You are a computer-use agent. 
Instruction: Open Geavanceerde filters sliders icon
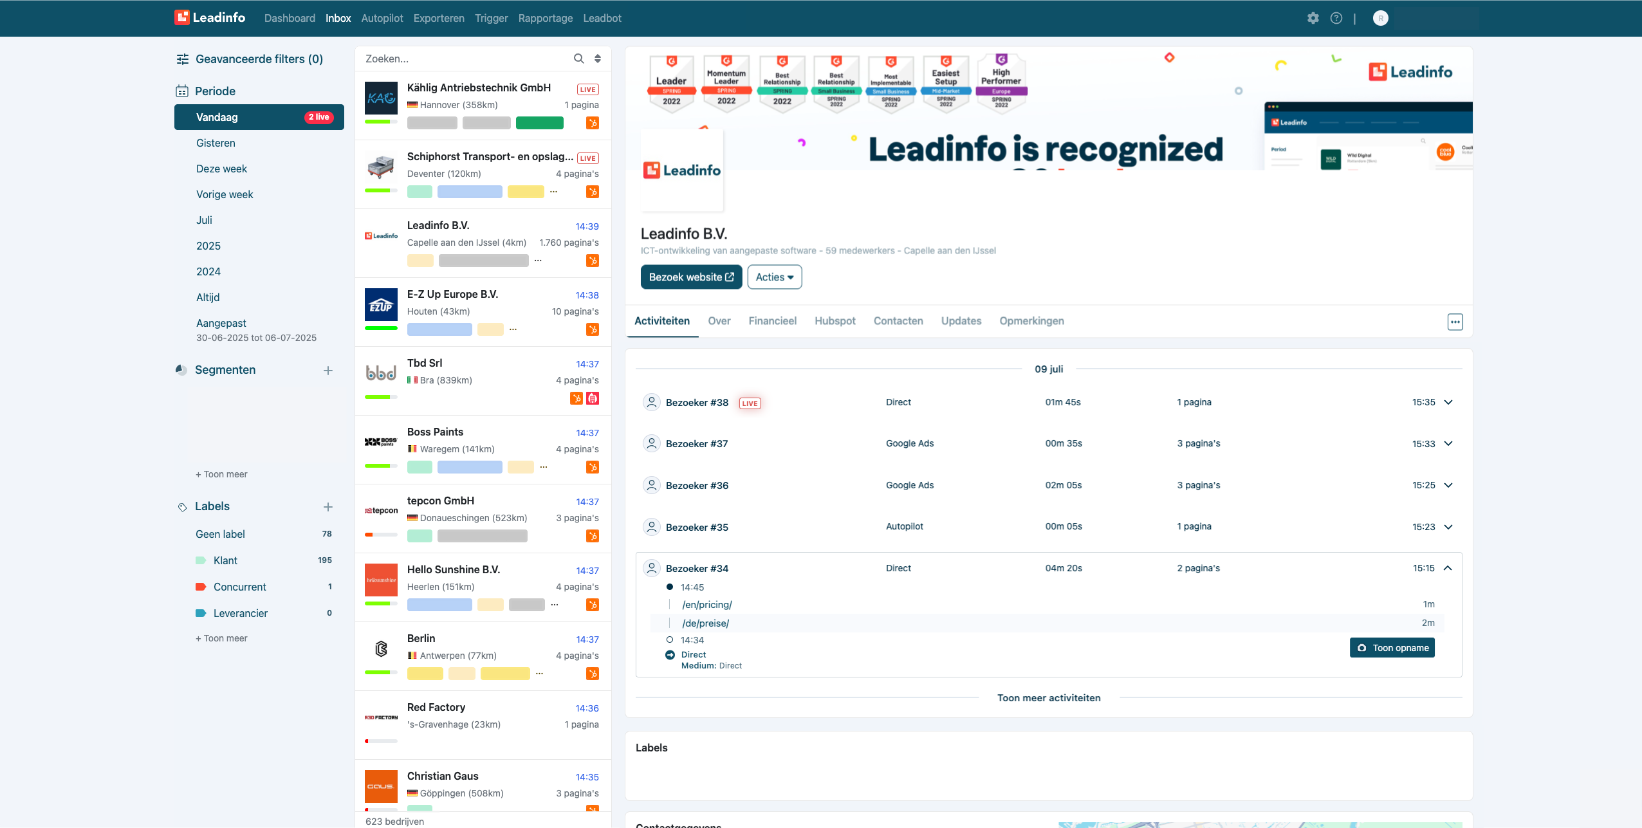pos(183,59)
